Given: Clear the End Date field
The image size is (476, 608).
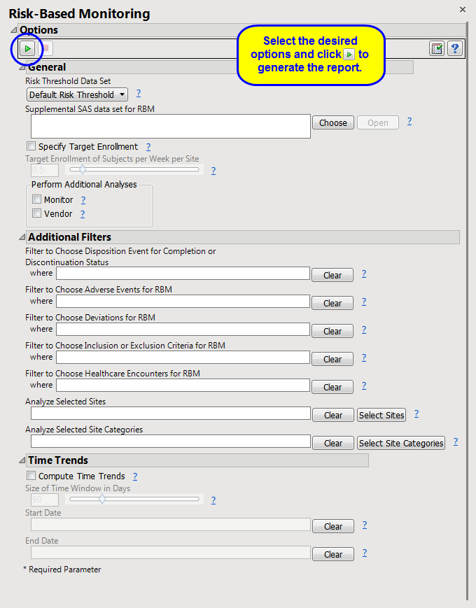Looking at the screenshot, I should coord(333,554).
